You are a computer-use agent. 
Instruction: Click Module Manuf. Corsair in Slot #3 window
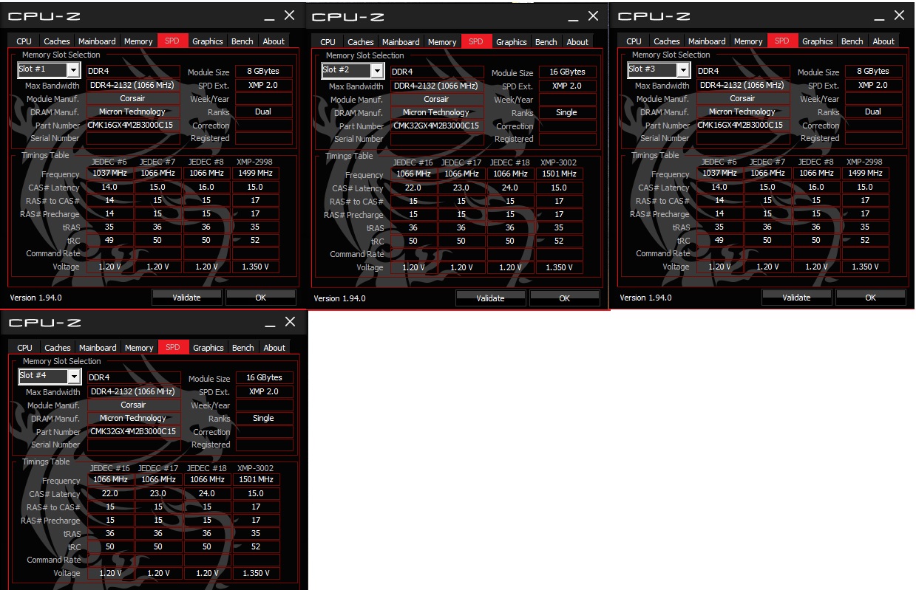742,98
